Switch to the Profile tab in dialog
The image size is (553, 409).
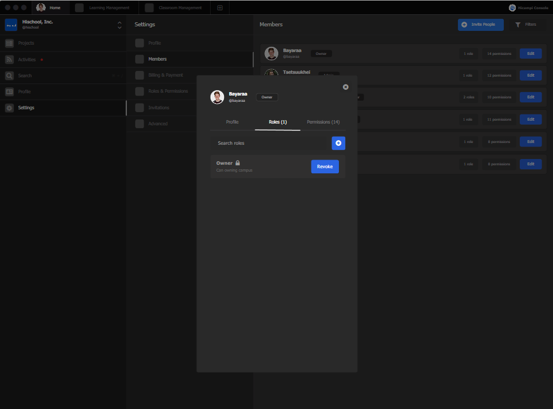pyautogui.click(x=232, y=122)
